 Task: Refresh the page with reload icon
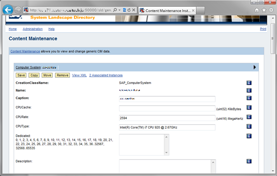click(129, 10)
